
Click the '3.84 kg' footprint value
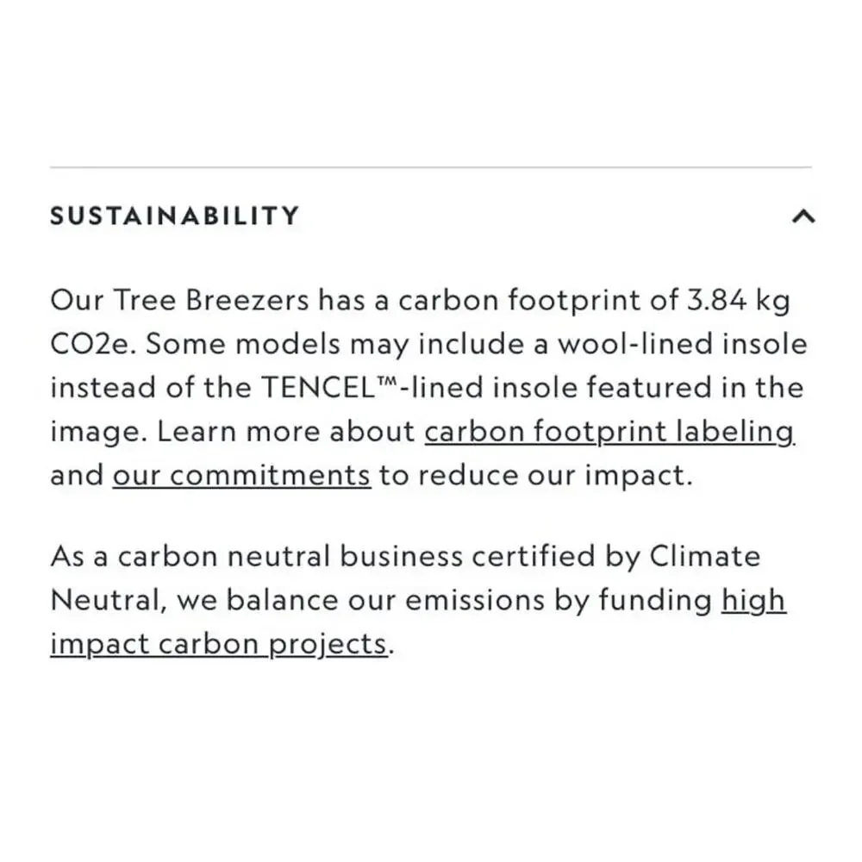coord(739,301)
